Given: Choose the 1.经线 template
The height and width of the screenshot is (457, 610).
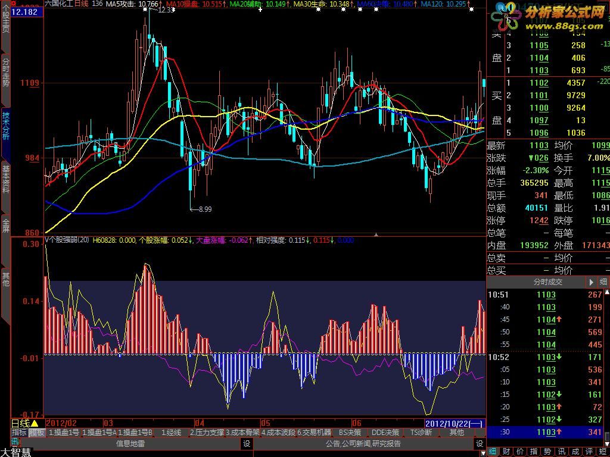Looking at the screenshot, I should pos(171,433).
